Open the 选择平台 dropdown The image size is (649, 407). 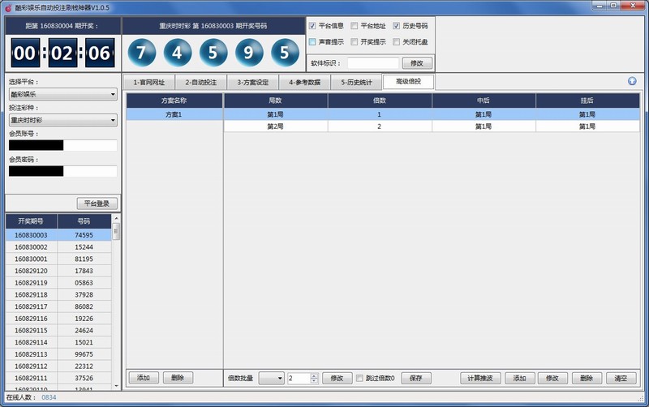[x=62, y=94]
